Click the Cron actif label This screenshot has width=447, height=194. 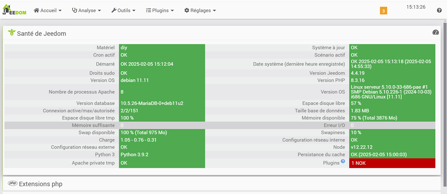pos(104,55)
